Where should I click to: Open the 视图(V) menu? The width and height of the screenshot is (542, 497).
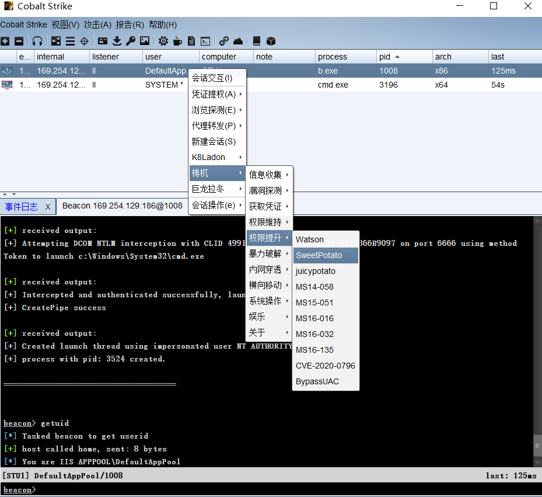(x=65, y=25)
